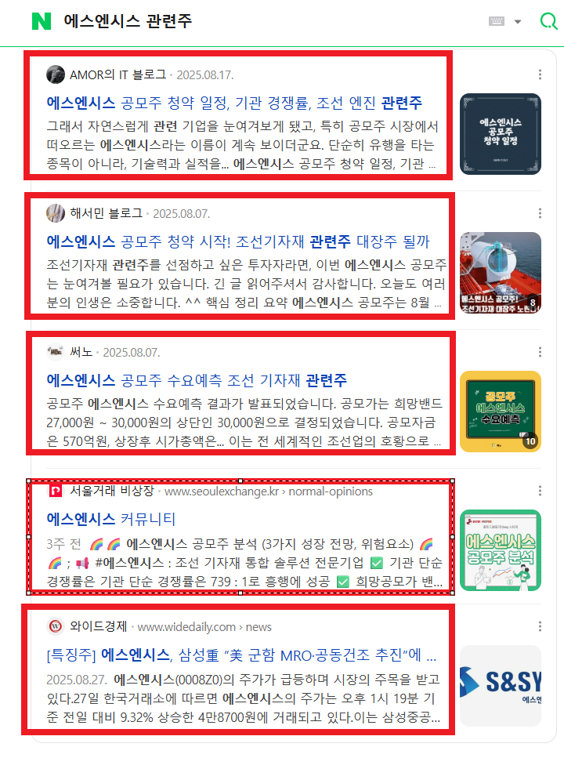Open more options for 서울거래 비상장 result
The height and width of the screenshot is (758, 564).
[540, 491]
